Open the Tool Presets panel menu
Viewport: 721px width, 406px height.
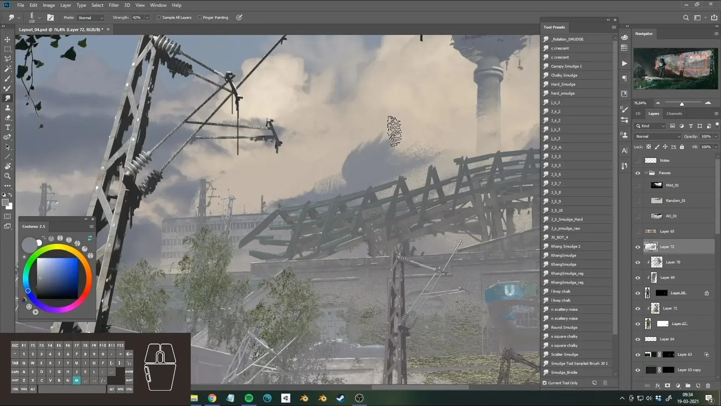click(614, 27)
